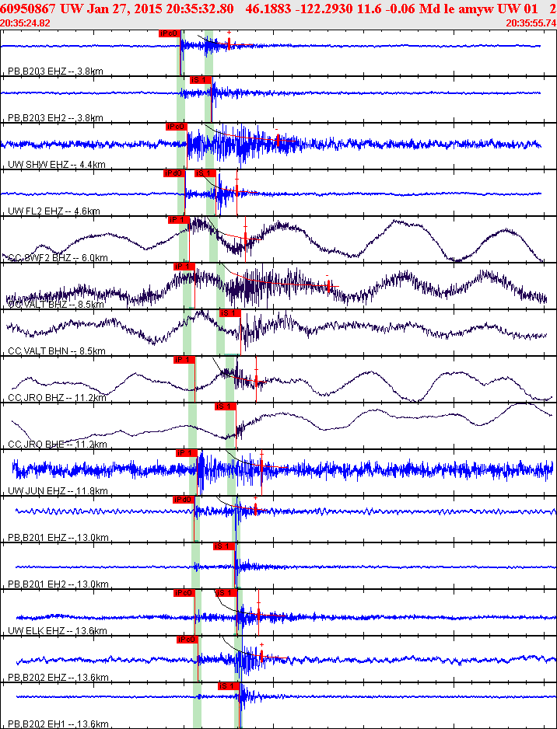The height and width of the screenshot is (729, 557).
Task: Select the iS 1 pick flag on B201 EH2
Action: [223, 546]
